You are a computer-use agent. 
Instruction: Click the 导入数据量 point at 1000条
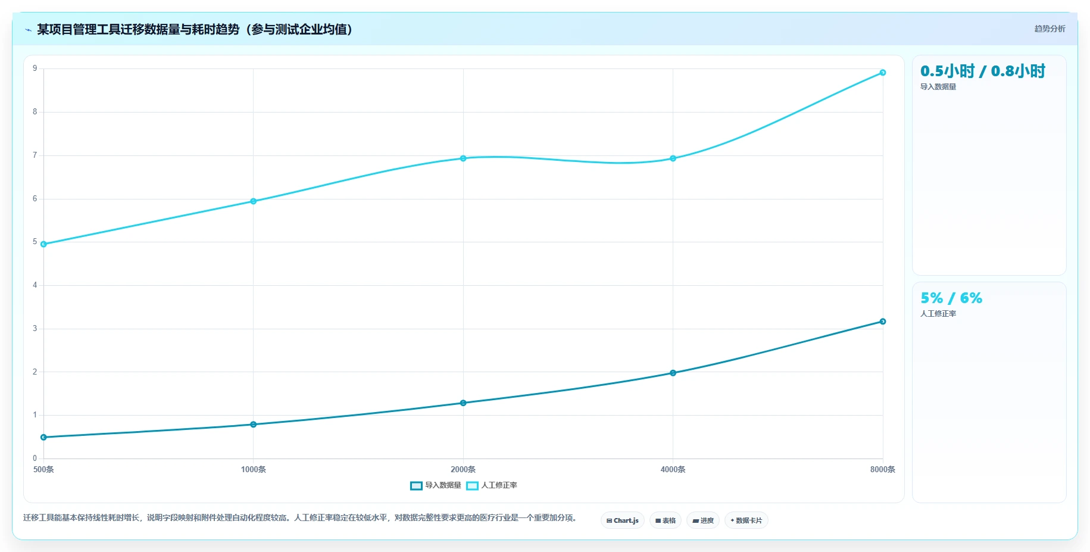point(254,425)
